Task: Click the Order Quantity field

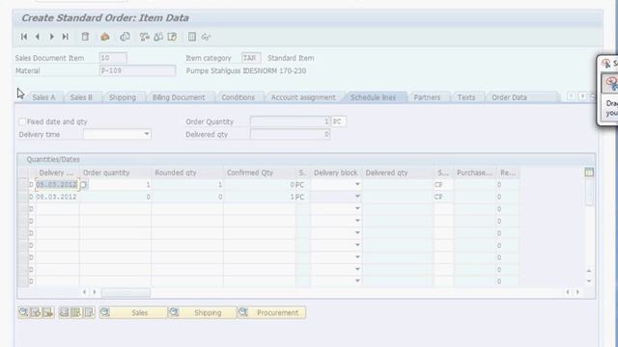Action: [x=290, y=121]
